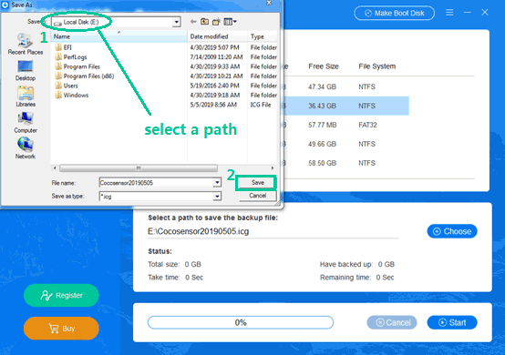Open Network in the places bar
The image size is (505, 355).
point(26,148)
